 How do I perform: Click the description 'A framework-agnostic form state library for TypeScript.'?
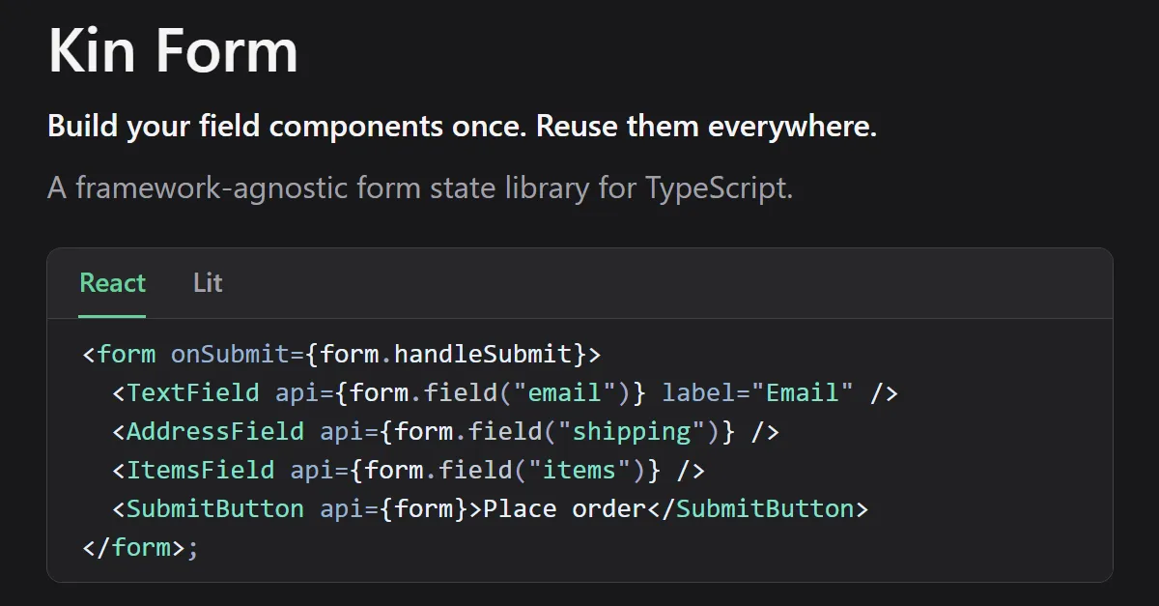(420, 187)
